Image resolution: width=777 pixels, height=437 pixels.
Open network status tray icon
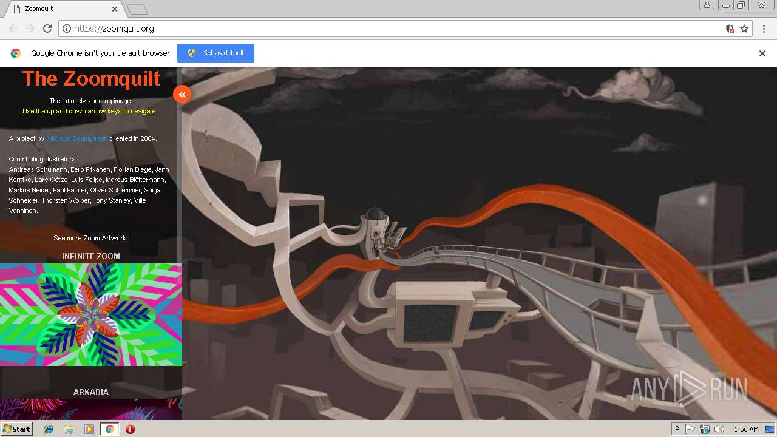coord(705,429)
